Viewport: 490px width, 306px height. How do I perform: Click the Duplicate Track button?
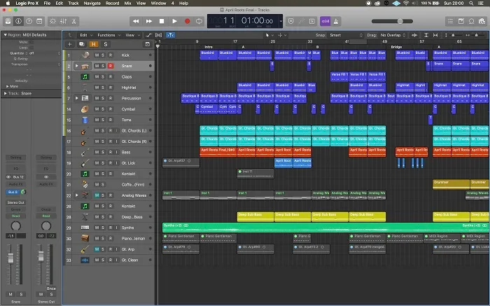click(82, 44)
